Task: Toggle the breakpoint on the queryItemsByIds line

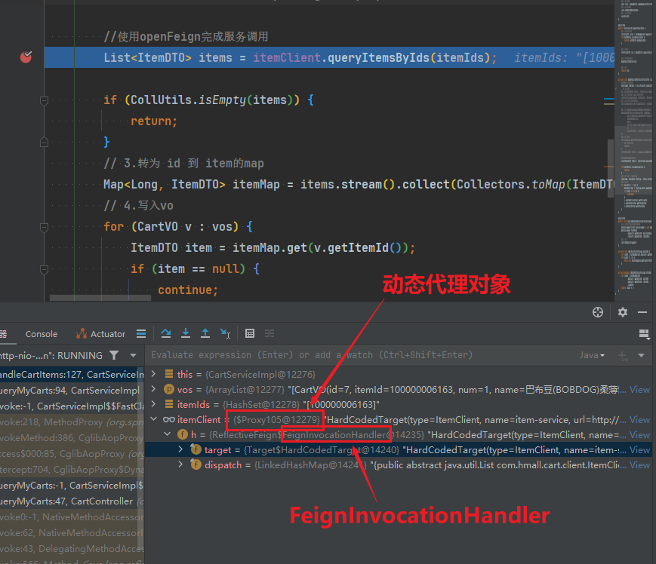Action: tap(26, 57)
